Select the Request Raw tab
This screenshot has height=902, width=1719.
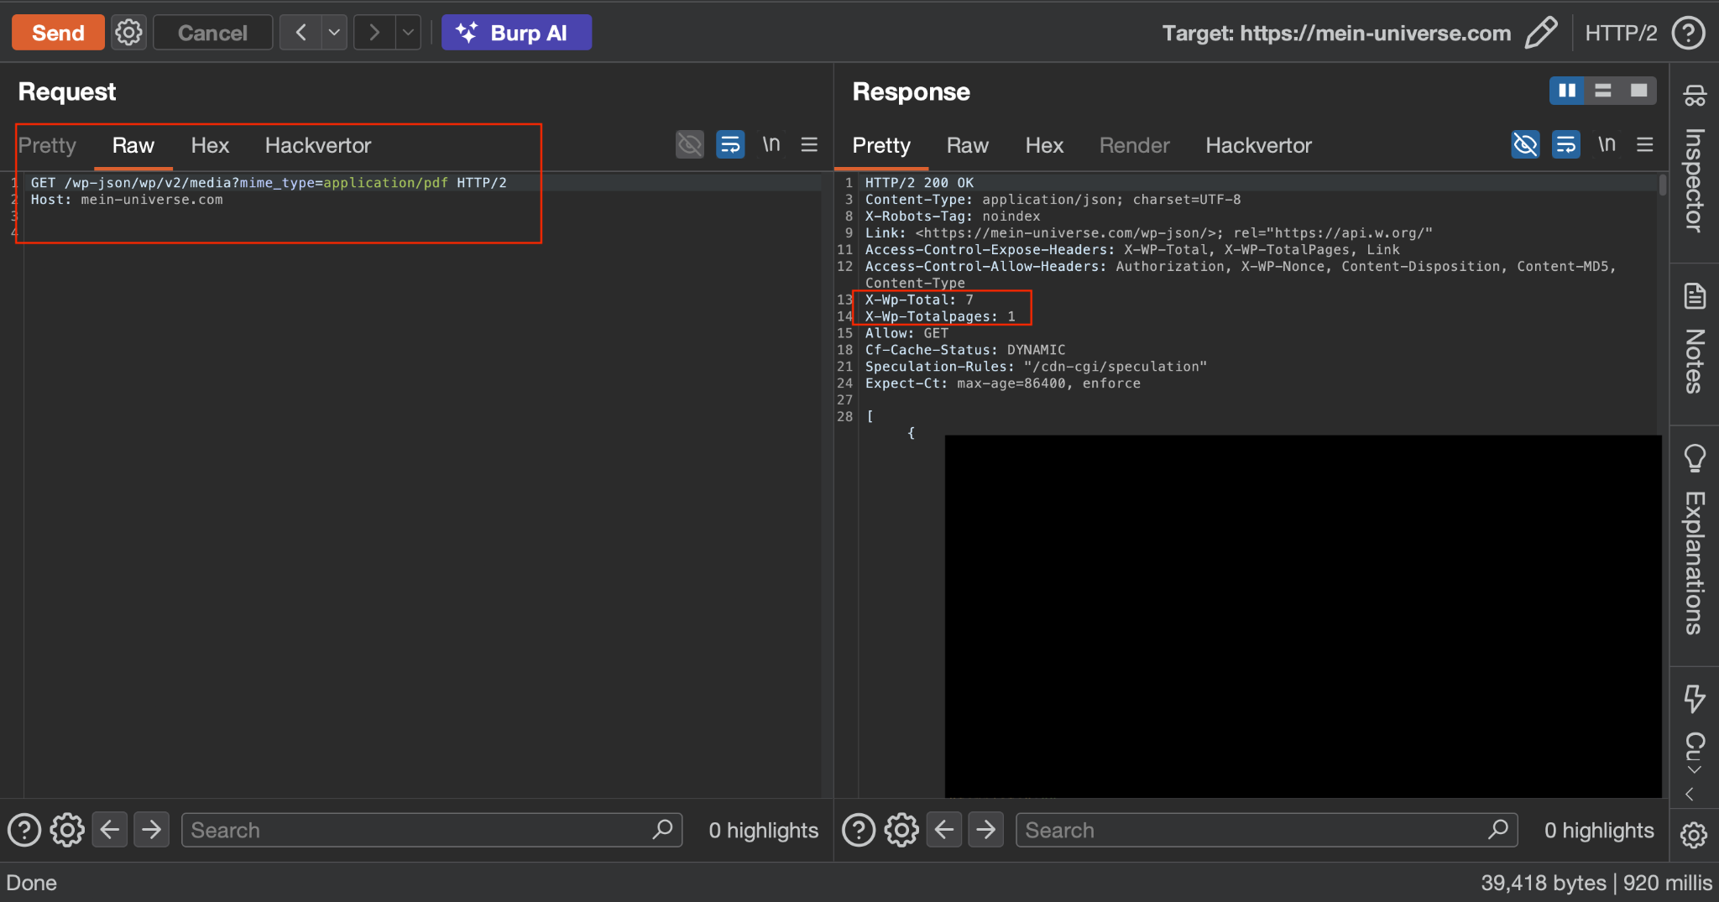click(x=133, y=145)
